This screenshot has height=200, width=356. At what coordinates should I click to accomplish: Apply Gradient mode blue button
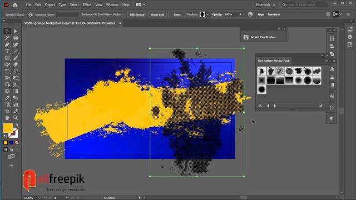click(x=11, y=143)
